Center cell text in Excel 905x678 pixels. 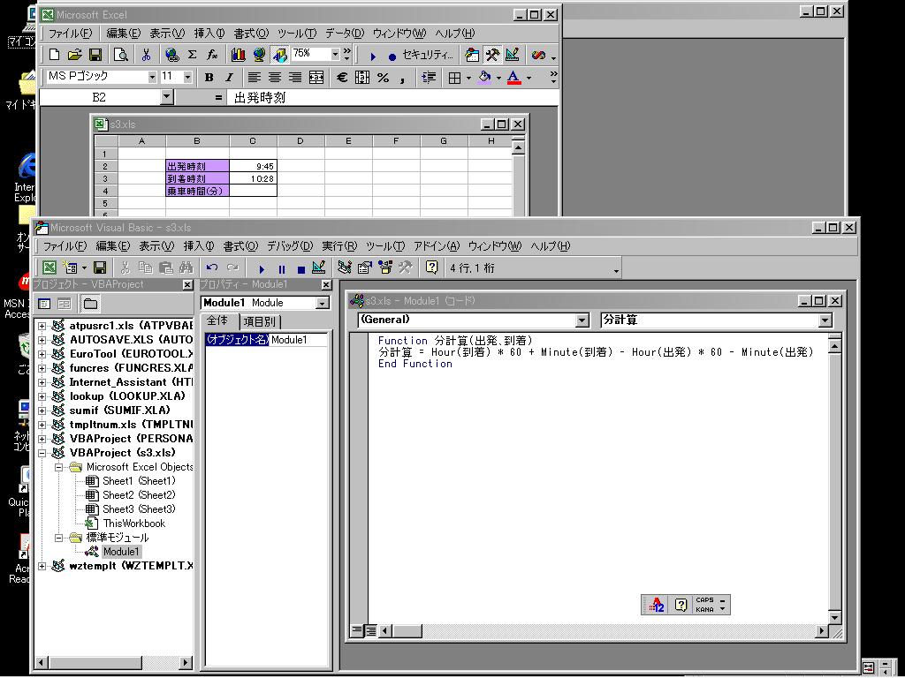point(275,78)
